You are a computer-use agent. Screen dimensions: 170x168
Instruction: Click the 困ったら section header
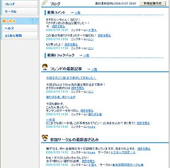[x=20, y=21]
